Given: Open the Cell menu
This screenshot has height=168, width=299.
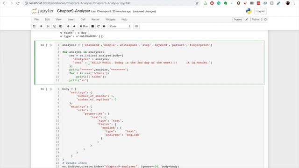Looking at the screenshot, I should (x=83, y=20).
